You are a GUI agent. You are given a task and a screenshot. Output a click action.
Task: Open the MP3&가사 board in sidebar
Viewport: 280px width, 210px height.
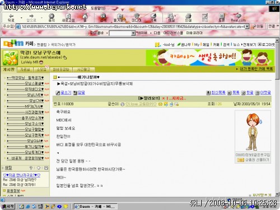[x=25, y=106]
